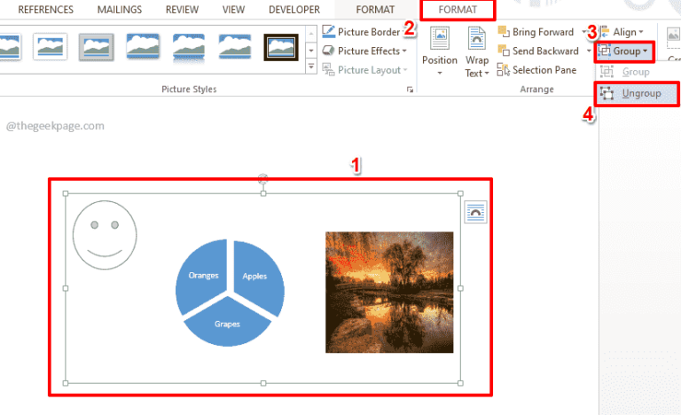Open the Wrap Text dropdown
Screen dimensions: 681x415
[x=477, y=52]
